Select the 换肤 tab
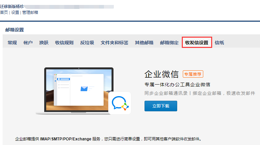 (44, 43)
